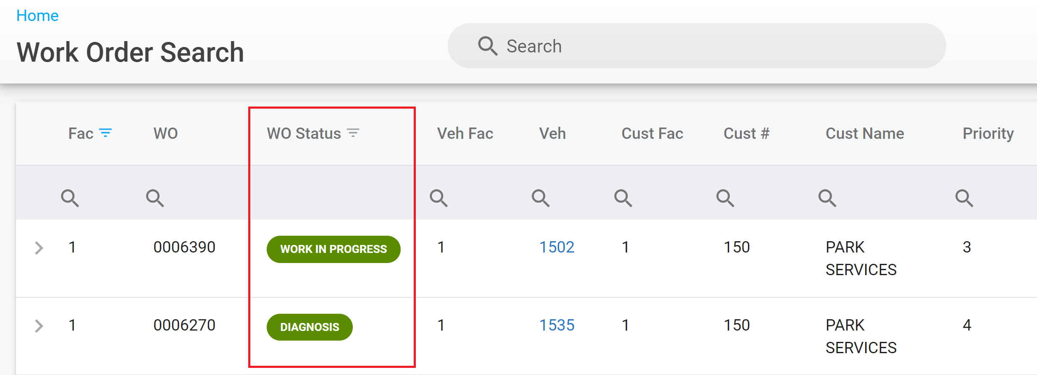Click the DIAGNOSIS status badge

click(310, 327)
